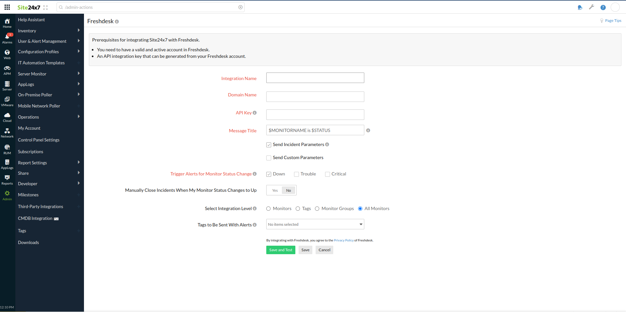Select the Monitor Groups integration level
The image size is (626, 312).
pos(317,208)
